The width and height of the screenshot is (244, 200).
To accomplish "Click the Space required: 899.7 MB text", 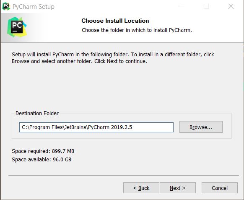I will (x=43, y=151).
